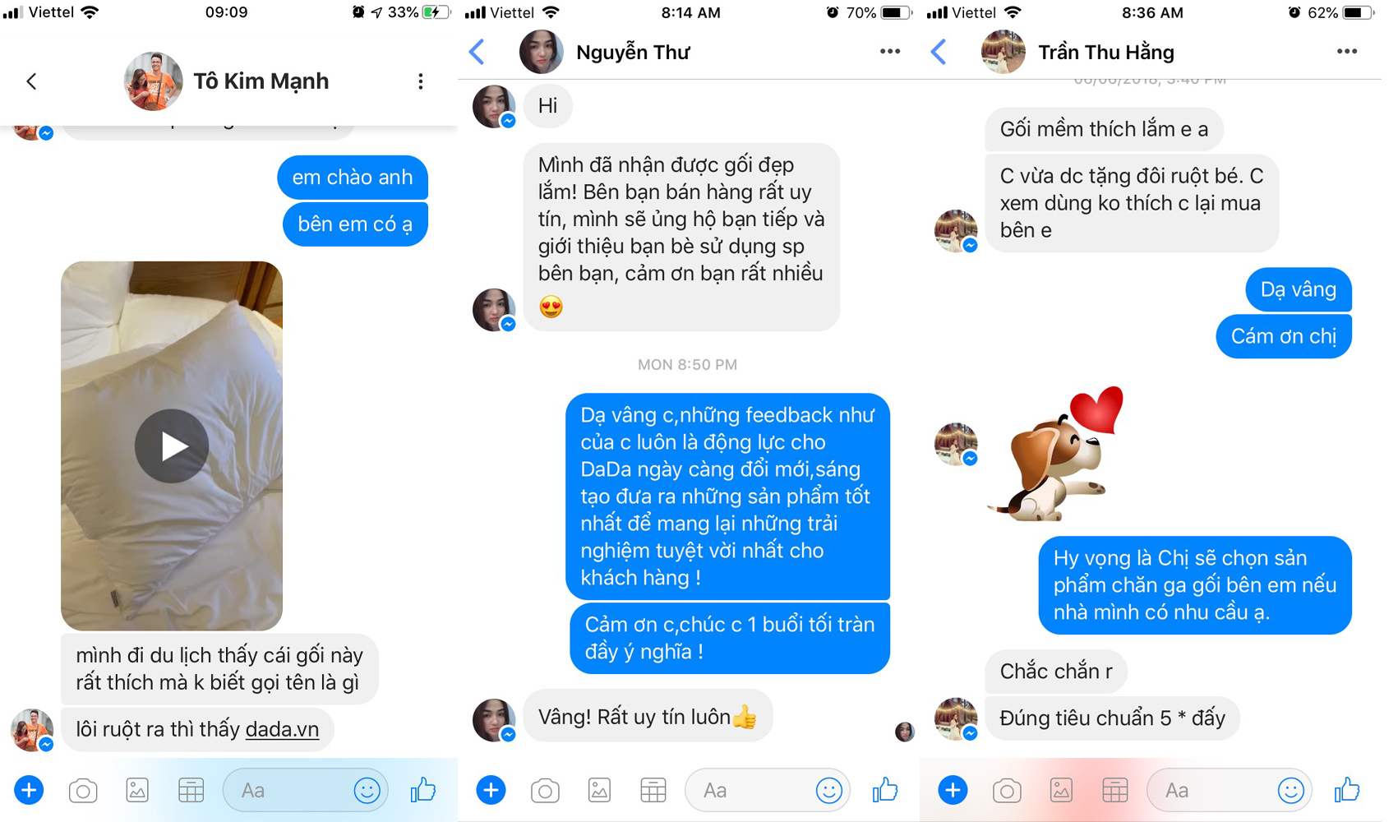Open more options for Nguyễn Thư chat
Viewport: 1398px width, 822px height.
pyautogui.click(x=890, y=51)
